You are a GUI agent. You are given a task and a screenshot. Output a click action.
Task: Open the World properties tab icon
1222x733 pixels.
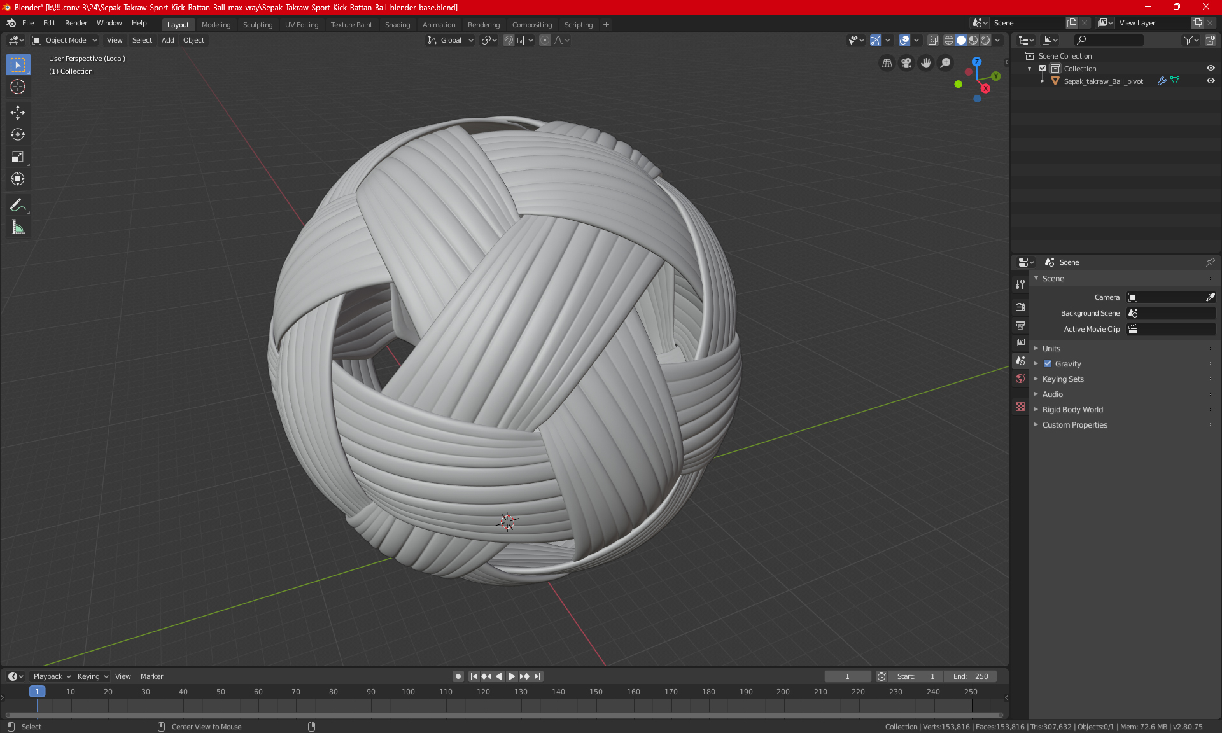click(x=1020, y=379)
